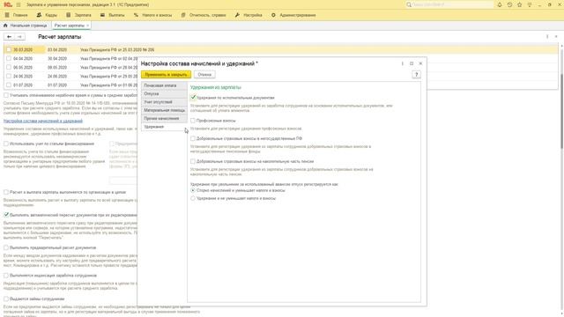Open the history clock icon
564x317 pixels.
click(x=509, y=4)
